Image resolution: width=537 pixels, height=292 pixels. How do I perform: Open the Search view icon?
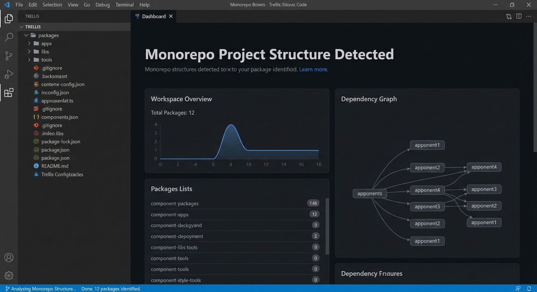(9, 37)
